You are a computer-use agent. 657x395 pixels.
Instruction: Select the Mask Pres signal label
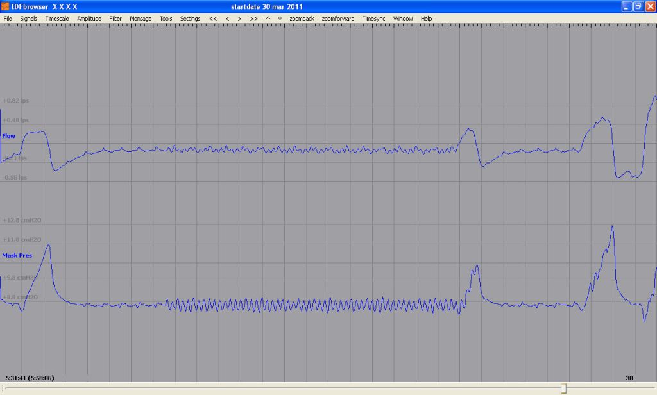tap(17, 255)
